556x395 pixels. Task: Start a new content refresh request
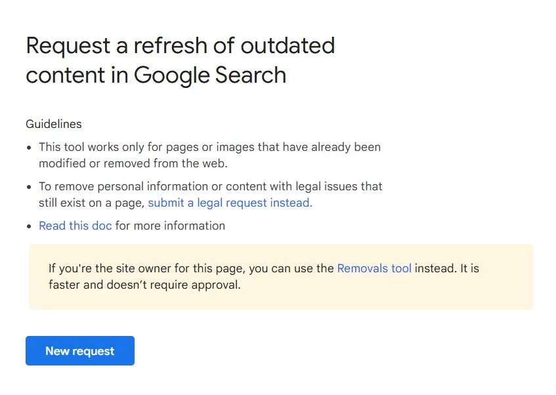pos(79,350)
